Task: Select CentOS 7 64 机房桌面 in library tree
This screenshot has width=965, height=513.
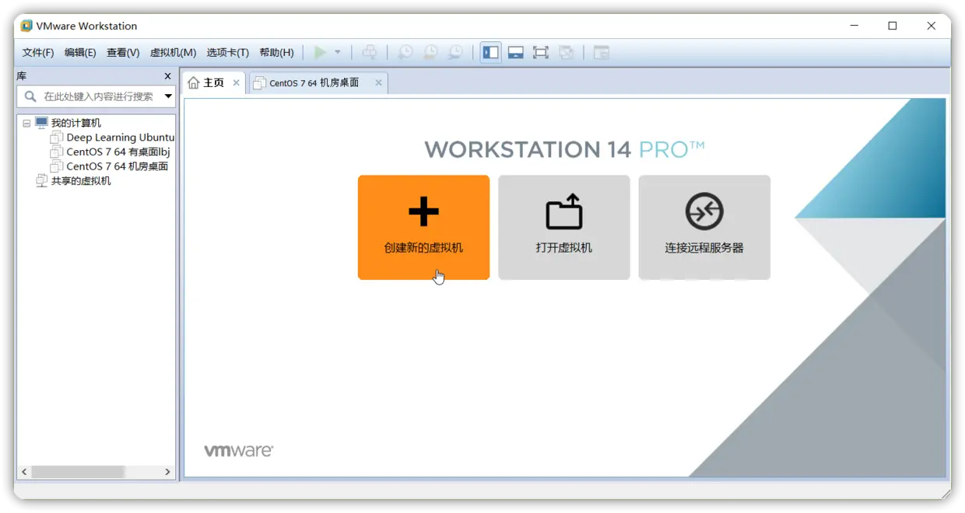Action: (117, 166)
